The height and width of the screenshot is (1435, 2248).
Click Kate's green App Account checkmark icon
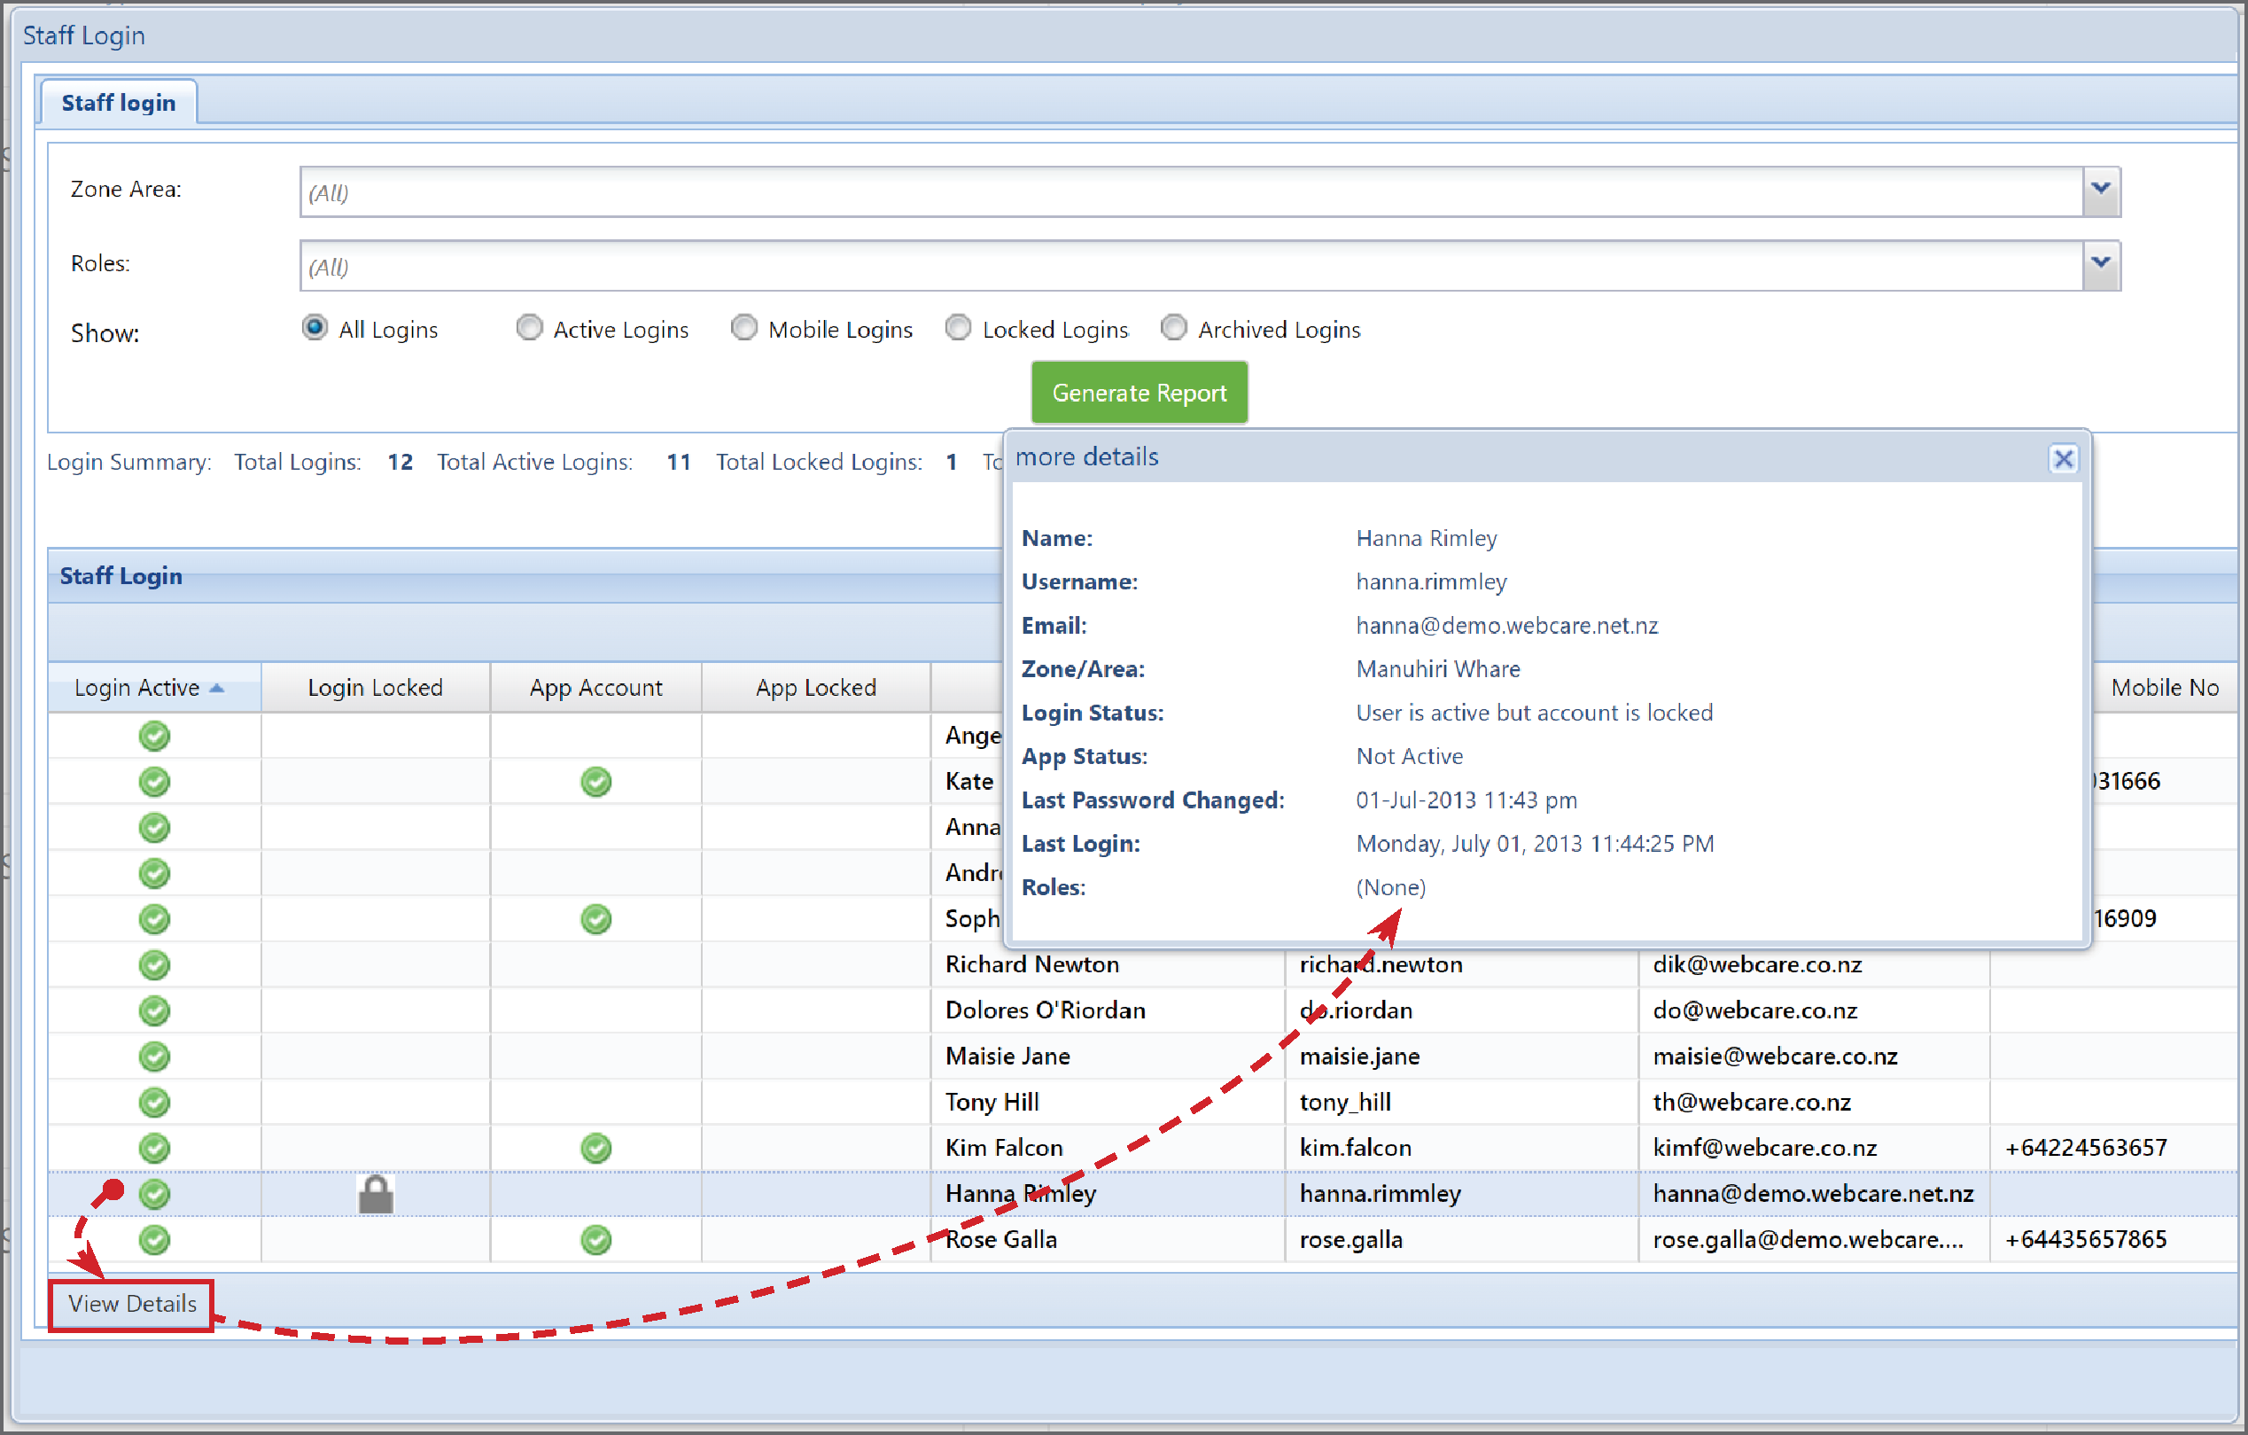tap(595, 782)
